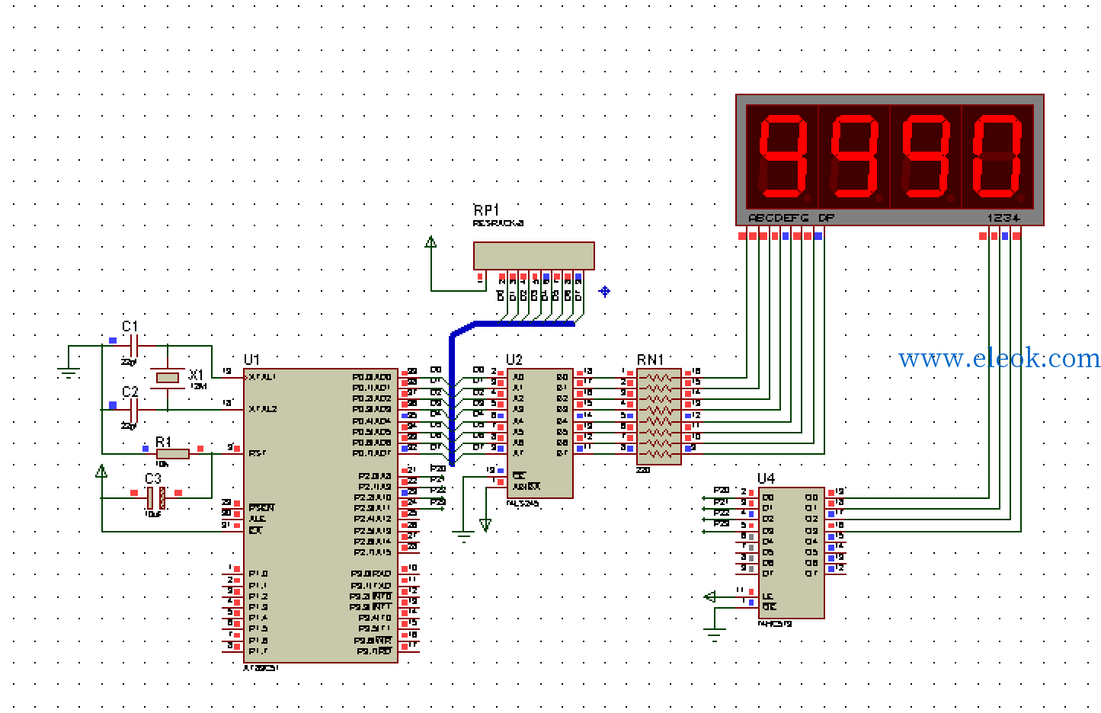
Task: Click the PSEN pin label on U1
Action: coord(261,508)
